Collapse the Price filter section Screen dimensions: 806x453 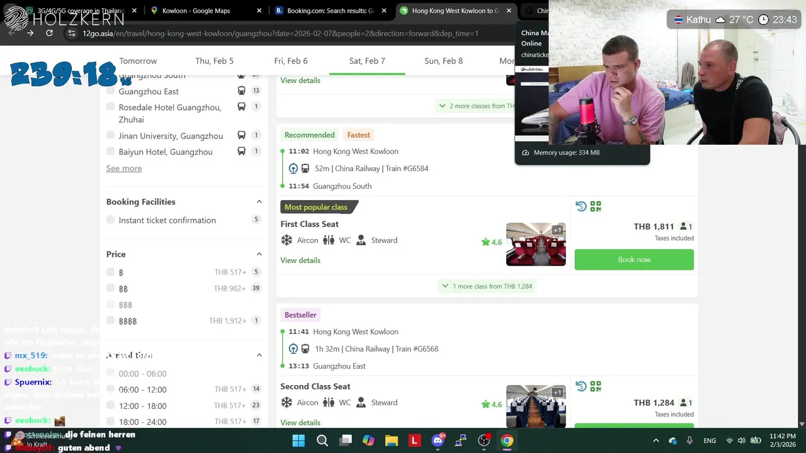259,254
